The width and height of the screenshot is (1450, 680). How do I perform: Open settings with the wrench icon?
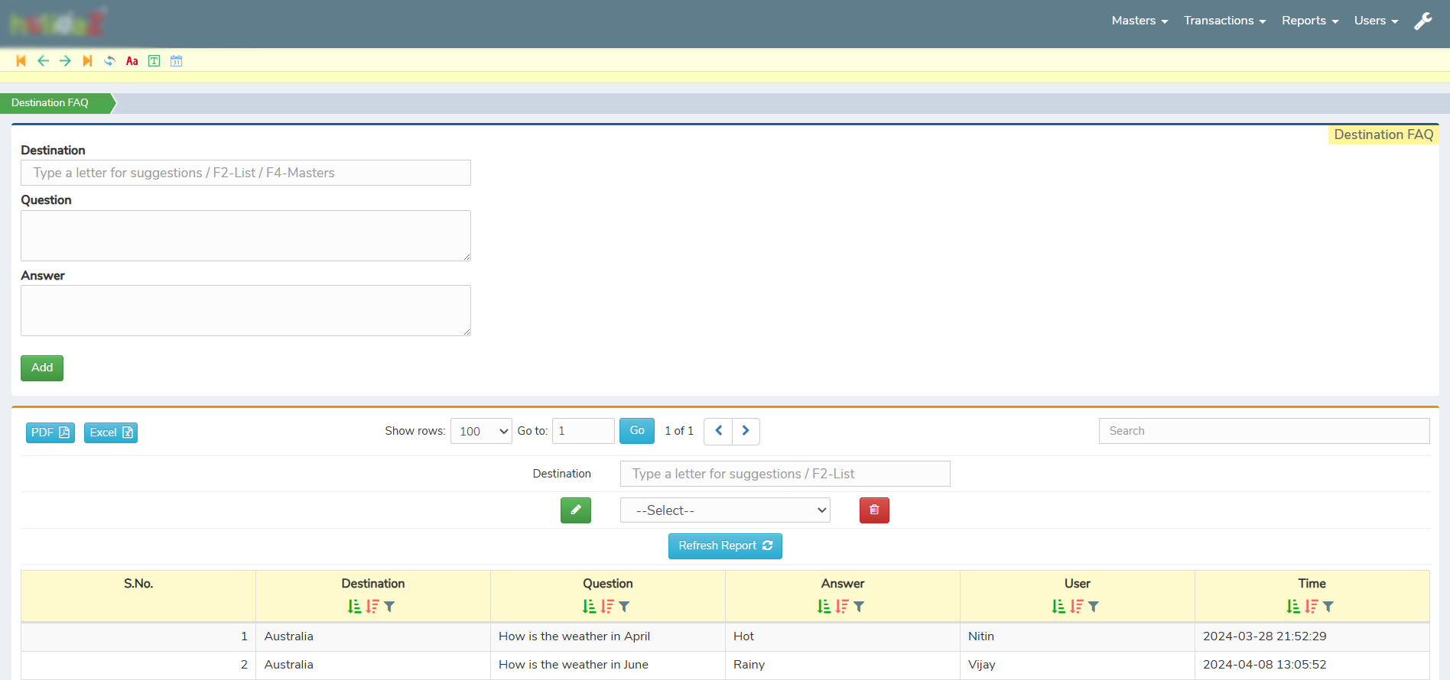point(1422,21)
